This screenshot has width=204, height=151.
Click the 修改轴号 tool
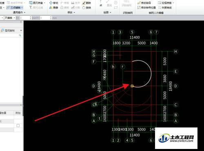(x=144, y=3)
